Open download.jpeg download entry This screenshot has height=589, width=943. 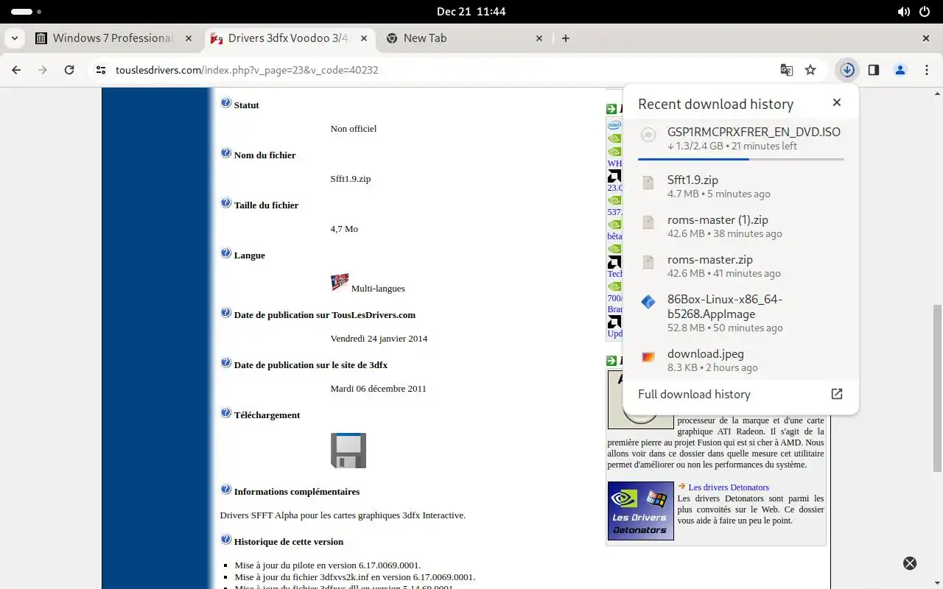pyautogui.click(x=741, y=360)
